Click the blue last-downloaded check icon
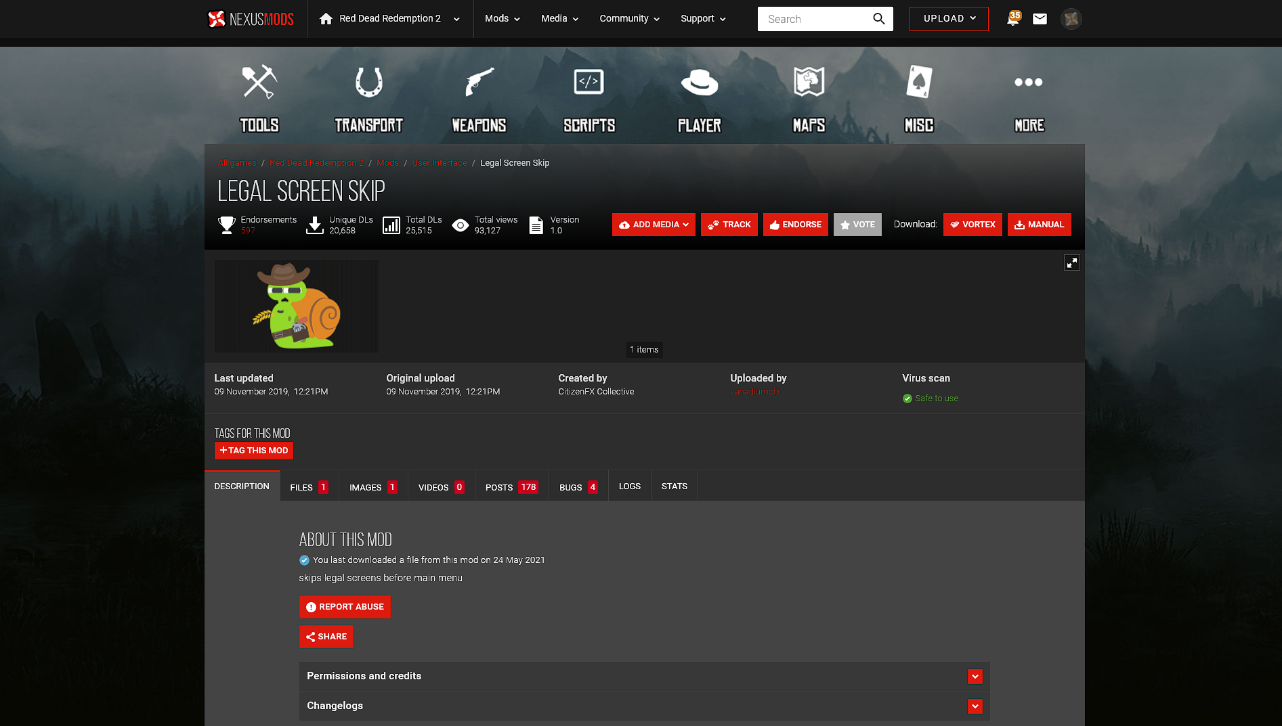The image size is (1282, 726). (x=304, y=560)
